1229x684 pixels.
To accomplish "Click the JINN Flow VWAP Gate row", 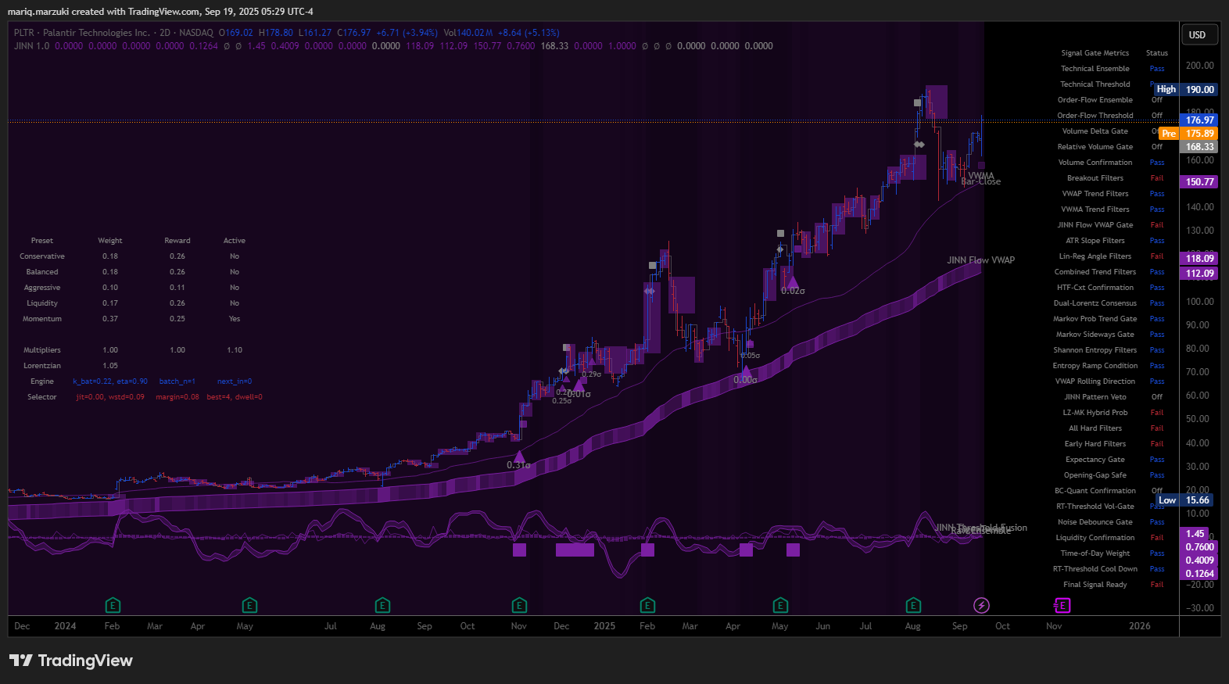I will [x=1111, y=225].
